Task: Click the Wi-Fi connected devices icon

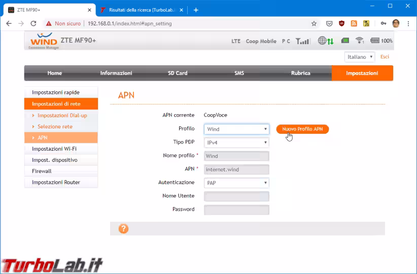Action: click(x=360, y=41)
